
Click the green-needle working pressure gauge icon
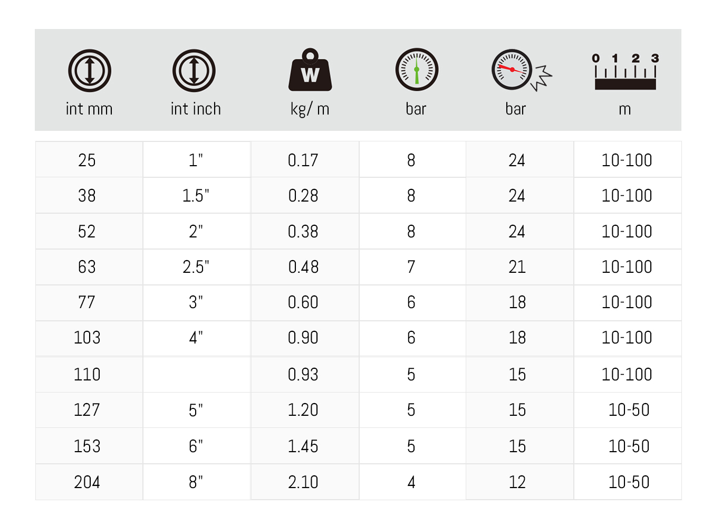[x=417, y=70]
